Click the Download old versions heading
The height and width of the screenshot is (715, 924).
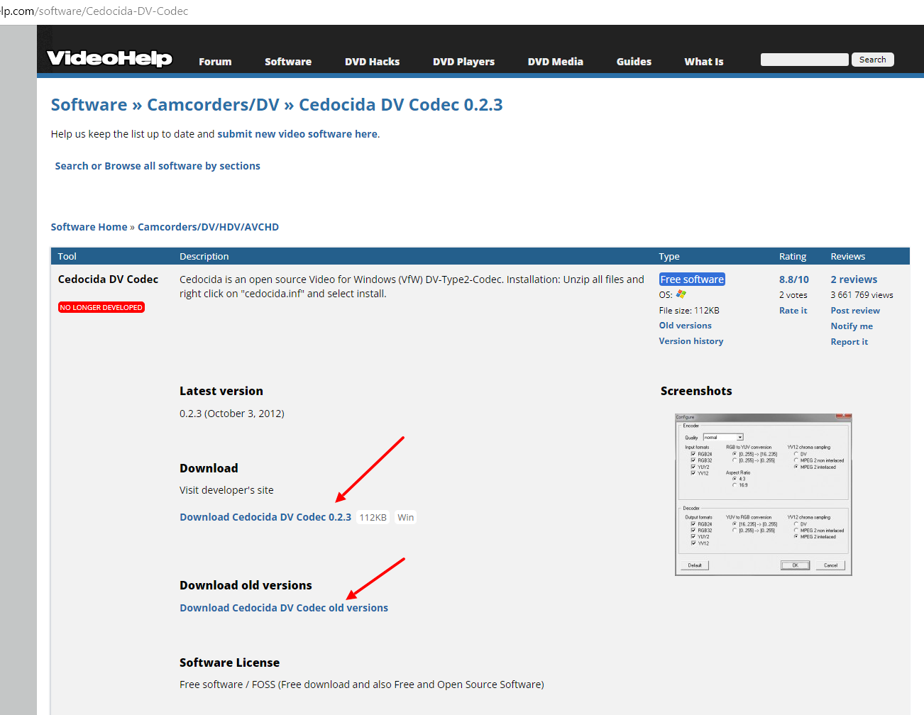[x=246, y=585]
